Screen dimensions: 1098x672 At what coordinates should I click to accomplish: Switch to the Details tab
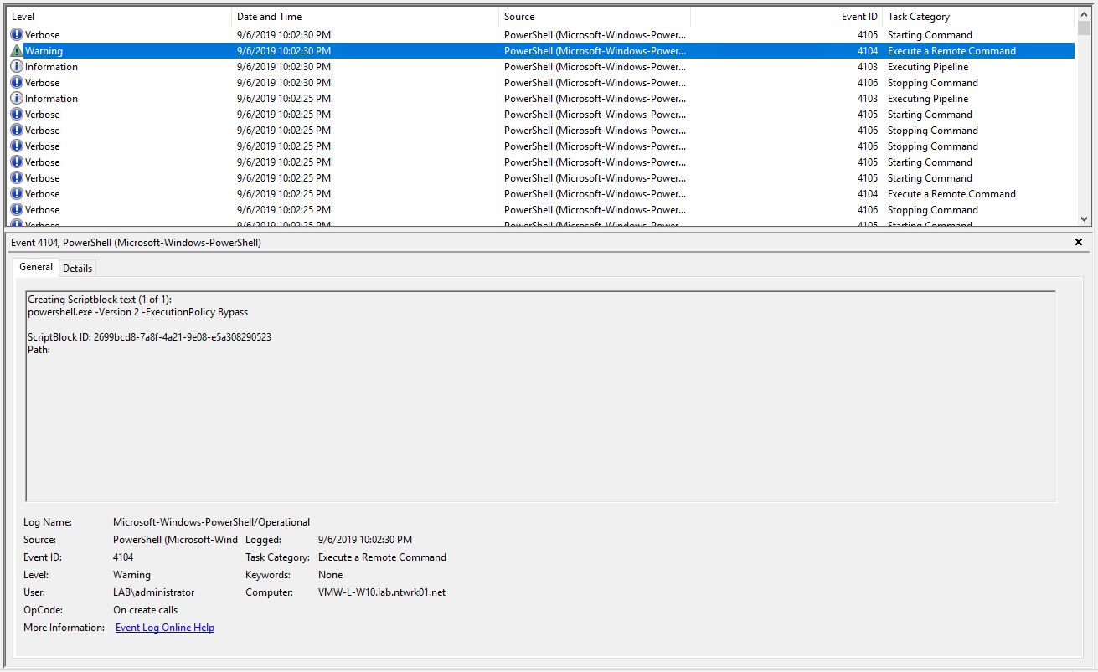coord(77,268)
